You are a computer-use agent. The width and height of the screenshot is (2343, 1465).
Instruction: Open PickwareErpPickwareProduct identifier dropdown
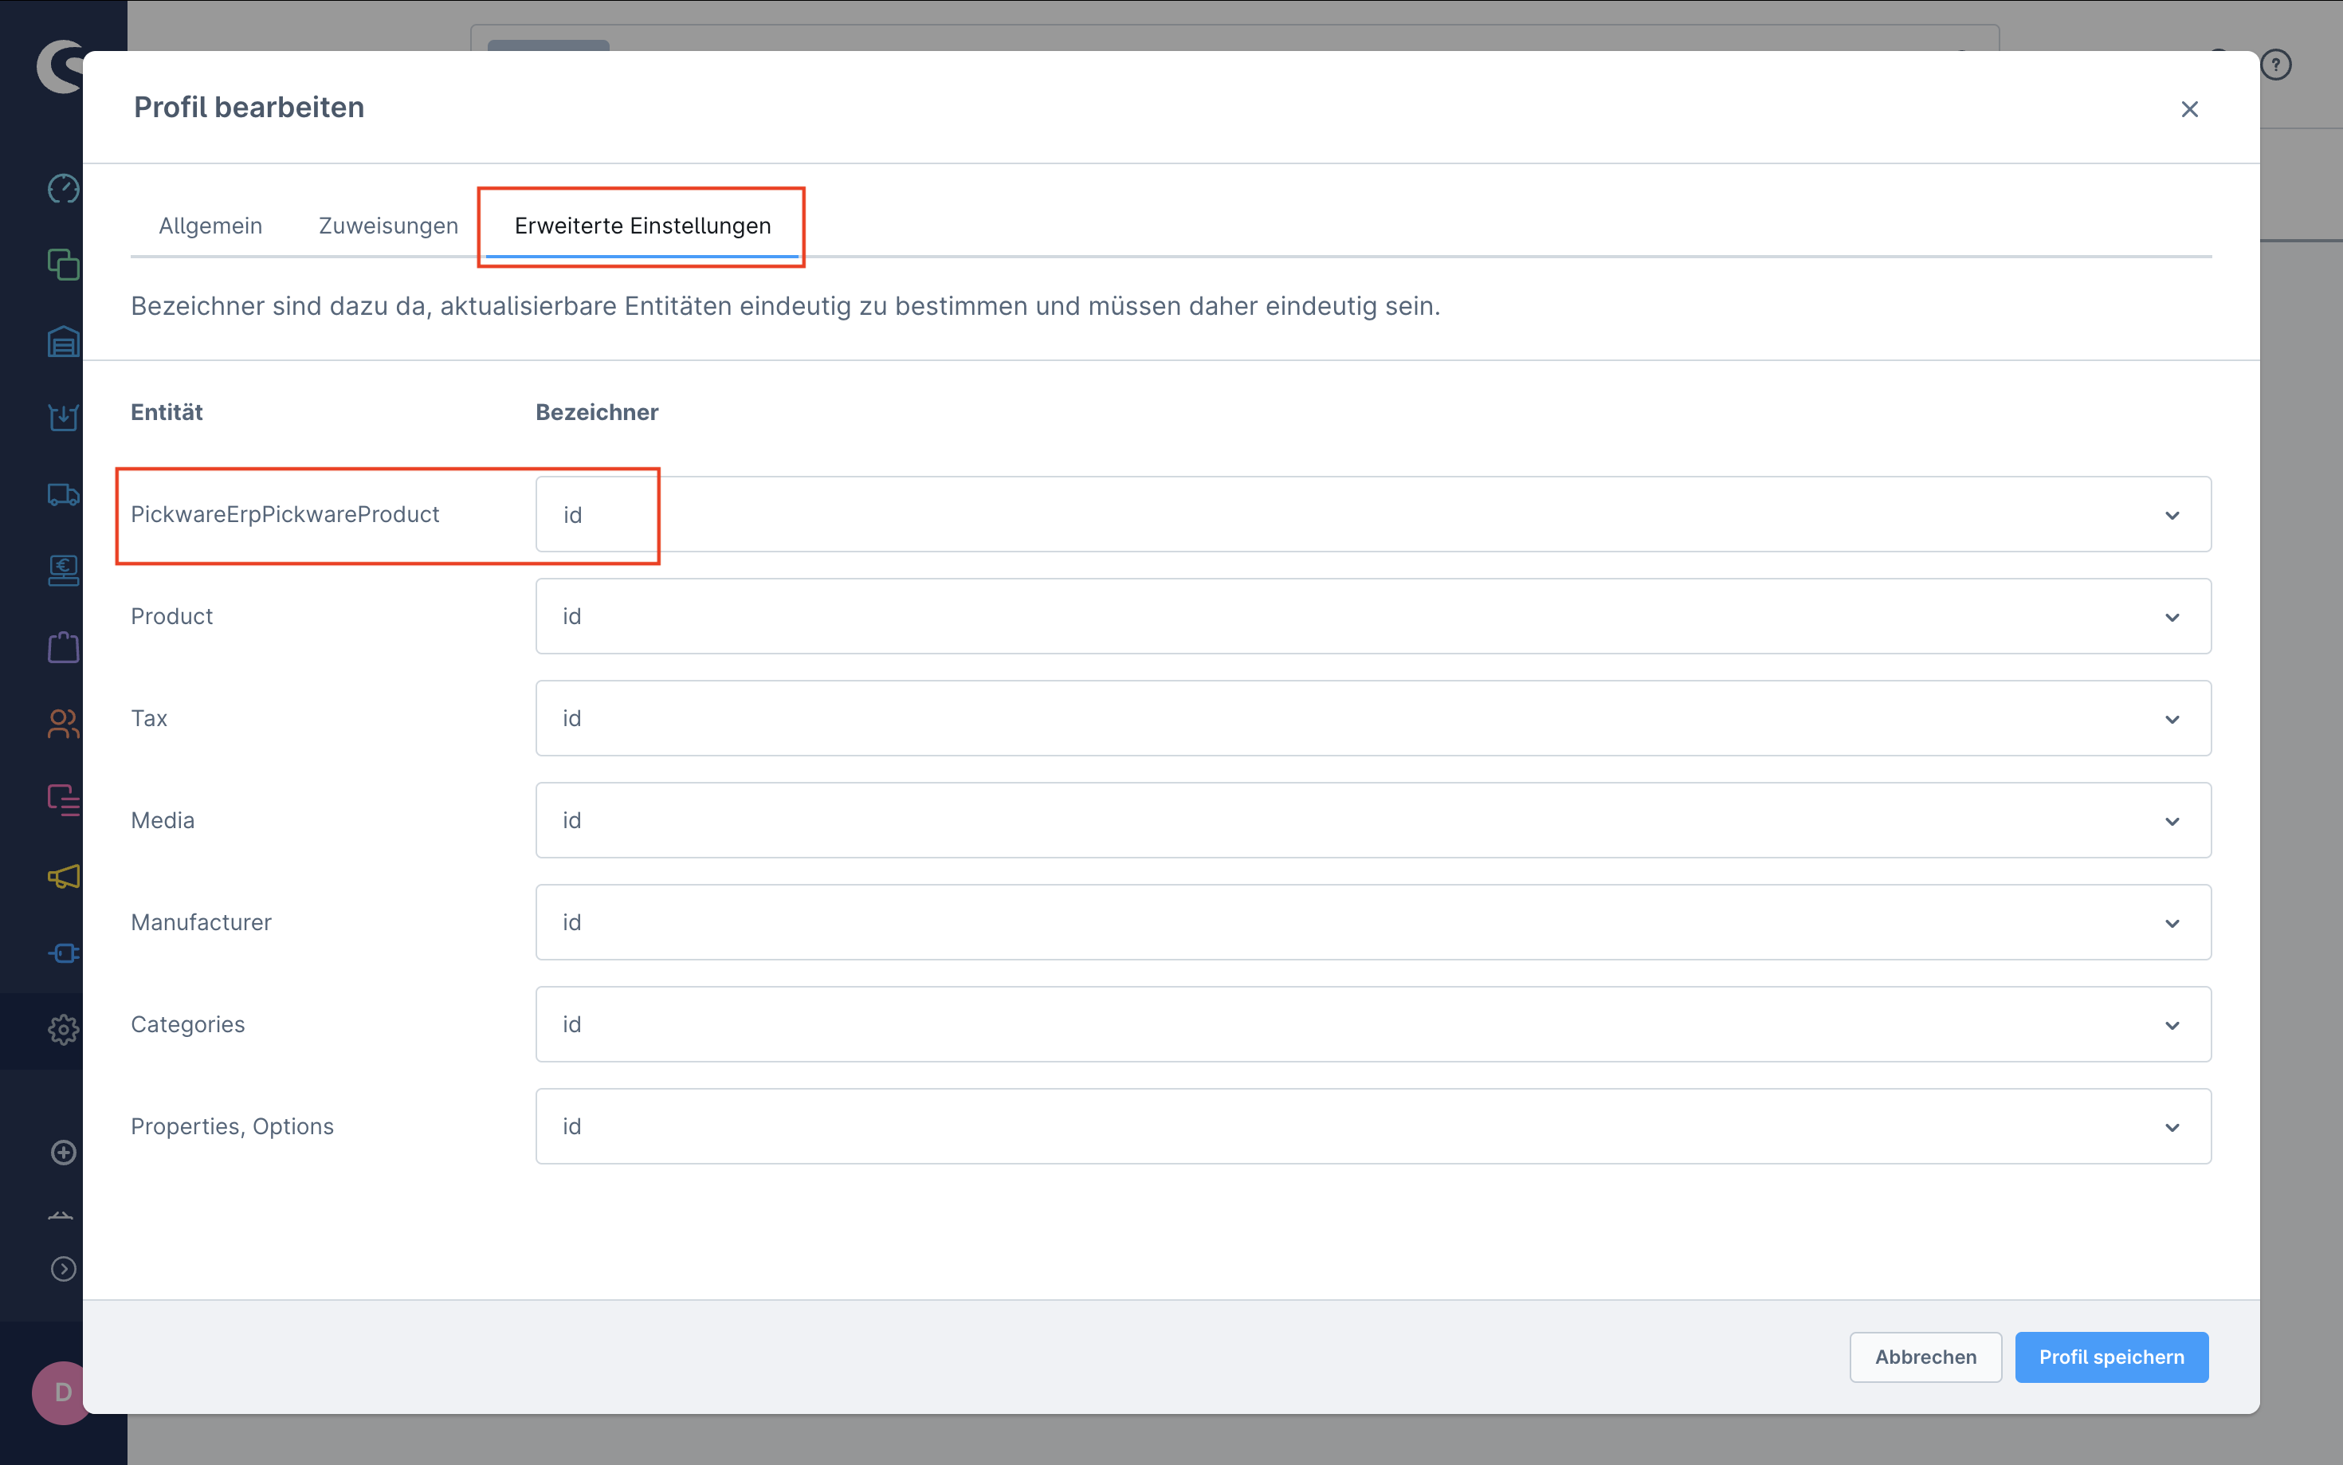[1372, 514]
